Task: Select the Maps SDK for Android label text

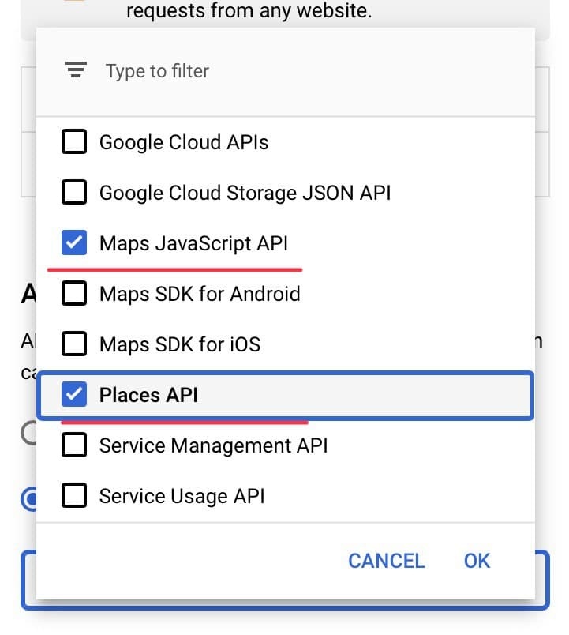Action: coord(200,294)
